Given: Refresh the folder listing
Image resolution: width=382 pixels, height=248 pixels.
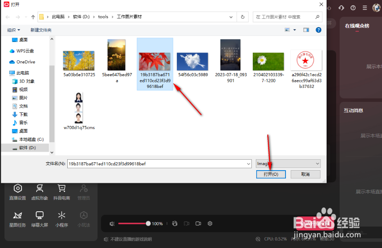Looking at the screenshot, I should point(243,17).
